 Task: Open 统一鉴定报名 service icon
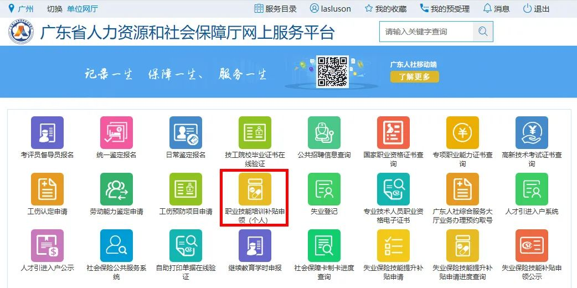pos(116,132)
